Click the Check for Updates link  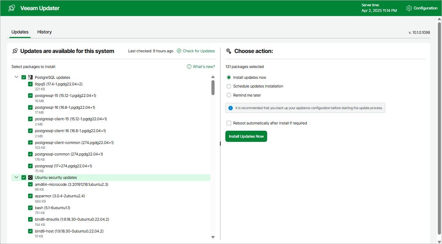199,51
